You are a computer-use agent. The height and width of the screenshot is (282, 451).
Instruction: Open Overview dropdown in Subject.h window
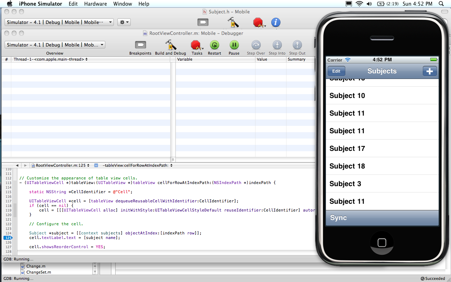click(59, 22)
